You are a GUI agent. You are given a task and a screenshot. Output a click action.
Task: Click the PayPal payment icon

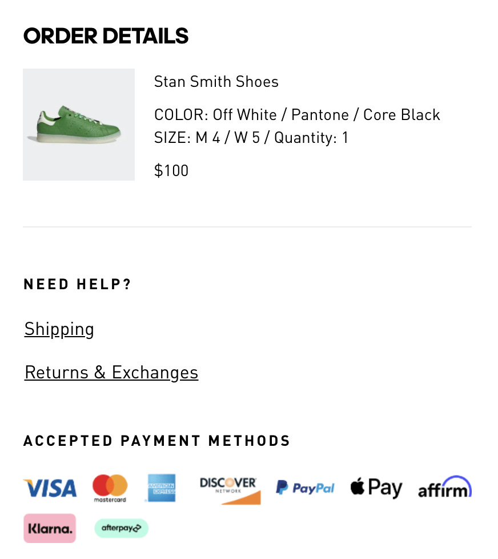(305, 488)
